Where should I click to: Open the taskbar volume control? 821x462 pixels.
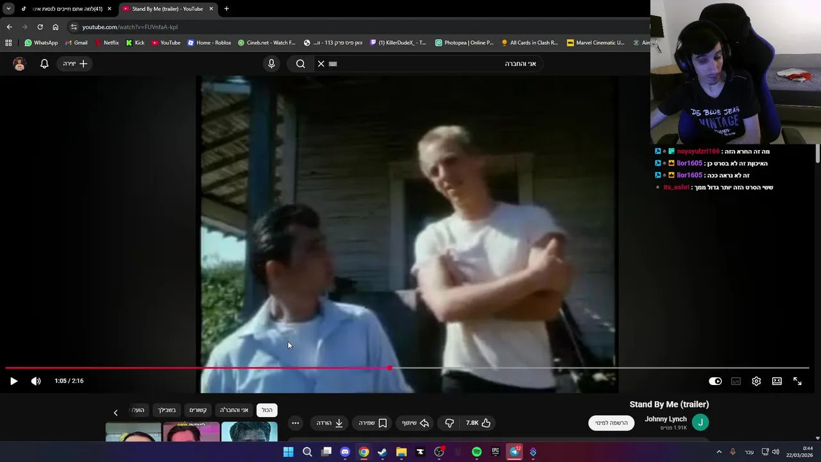(x=775, y=452)
